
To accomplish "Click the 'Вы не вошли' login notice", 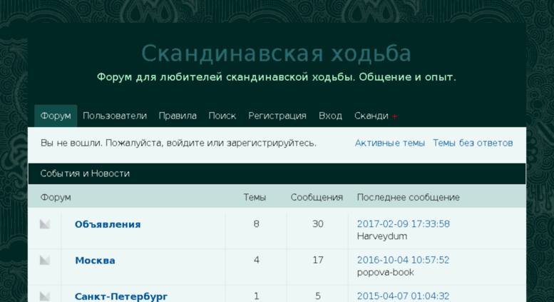I will coord(178,144).
